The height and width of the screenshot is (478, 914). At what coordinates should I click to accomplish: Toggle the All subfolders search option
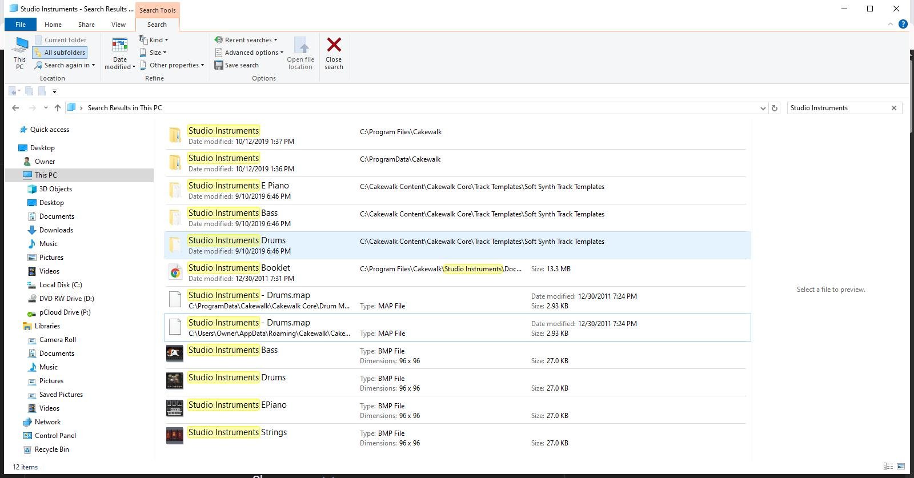click(x=60, y=53)
